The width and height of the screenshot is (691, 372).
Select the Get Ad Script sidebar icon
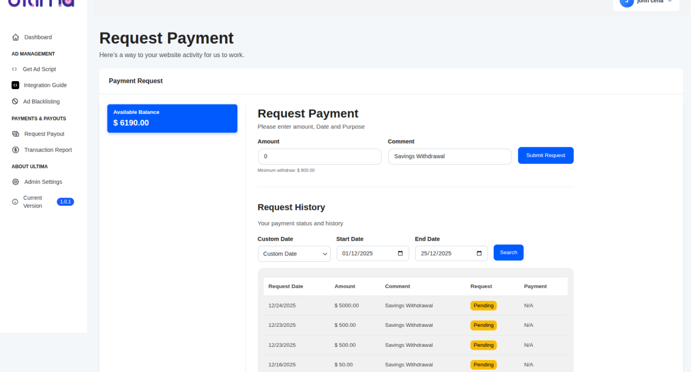point(14,69)
